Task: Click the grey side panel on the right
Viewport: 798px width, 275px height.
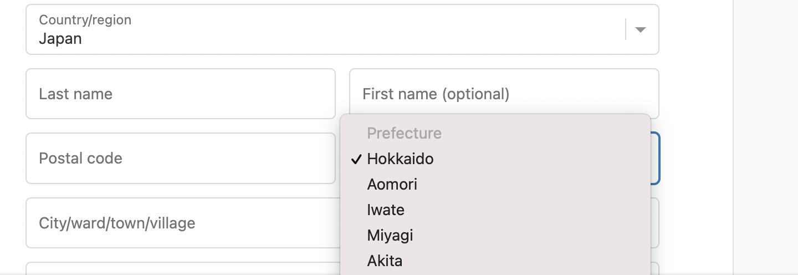Action: coord(766,137)
